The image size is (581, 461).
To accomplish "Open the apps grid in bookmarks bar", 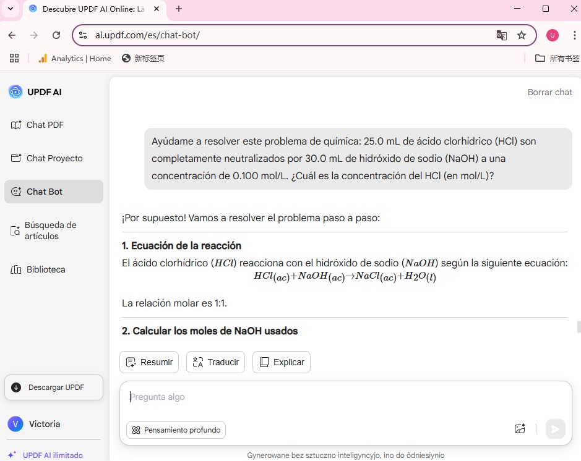I will point(14,58).
